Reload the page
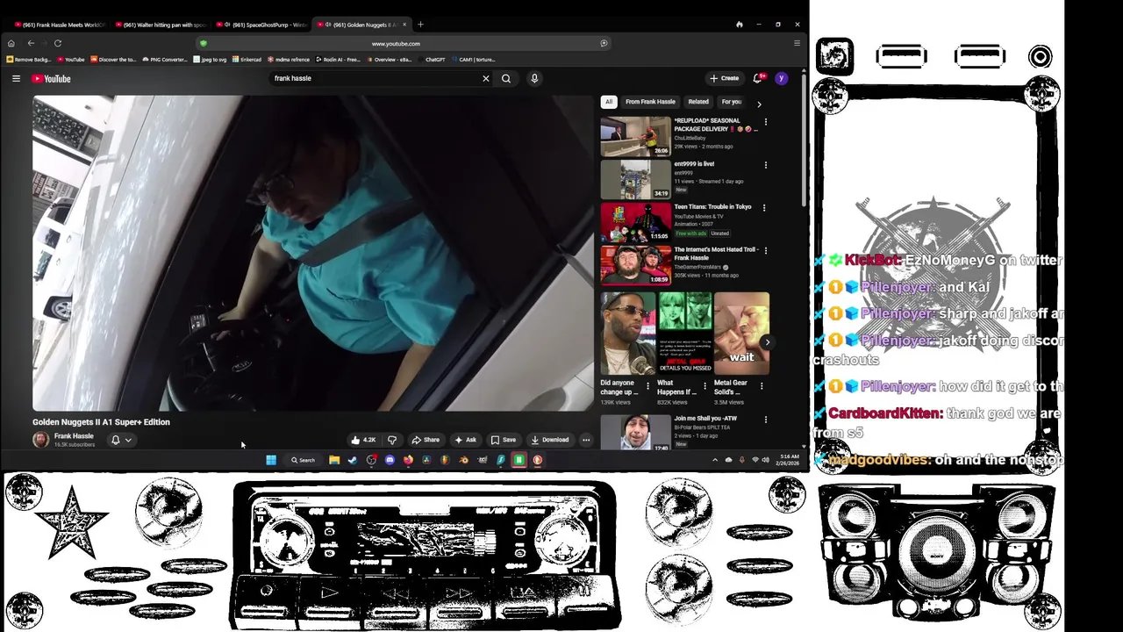Screen dimensions: 1123x632 (58, 43)
